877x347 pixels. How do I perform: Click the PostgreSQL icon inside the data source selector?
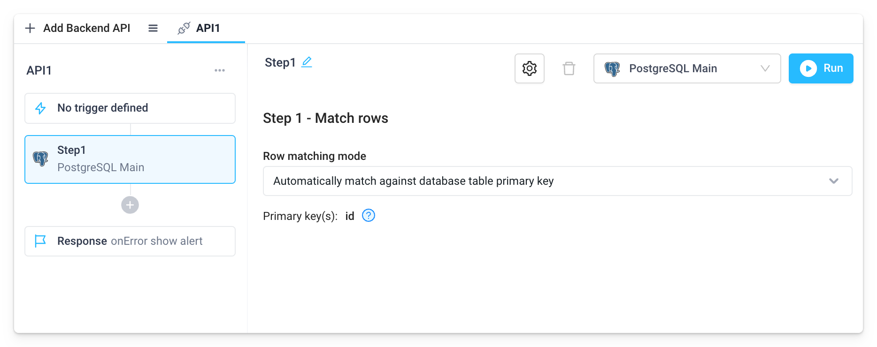pos(613,68)
